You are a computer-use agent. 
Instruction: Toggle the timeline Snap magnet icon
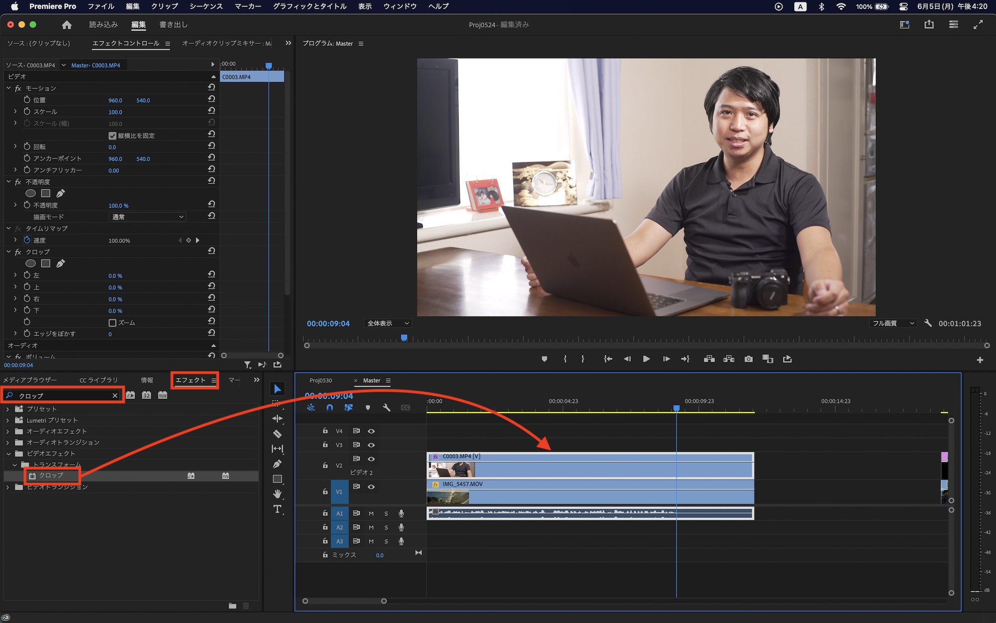(330, 408)
